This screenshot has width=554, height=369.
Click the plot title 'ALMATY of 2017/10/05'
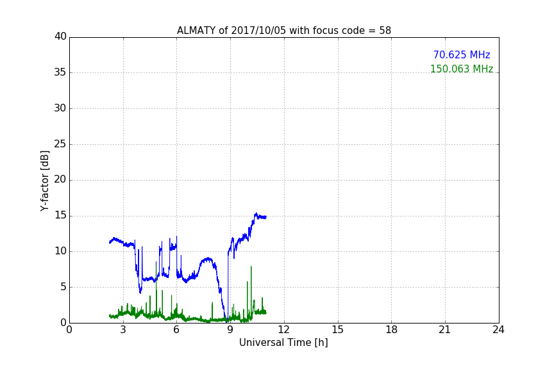283,31
